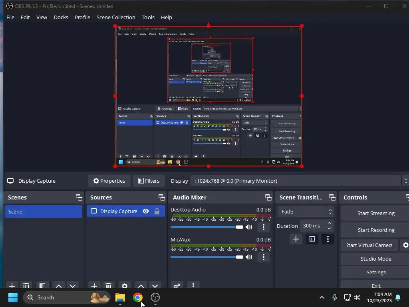Viewport: 409px width, 307px height.
Task: Open the Scene Collection menu
Action: point(116,17)
